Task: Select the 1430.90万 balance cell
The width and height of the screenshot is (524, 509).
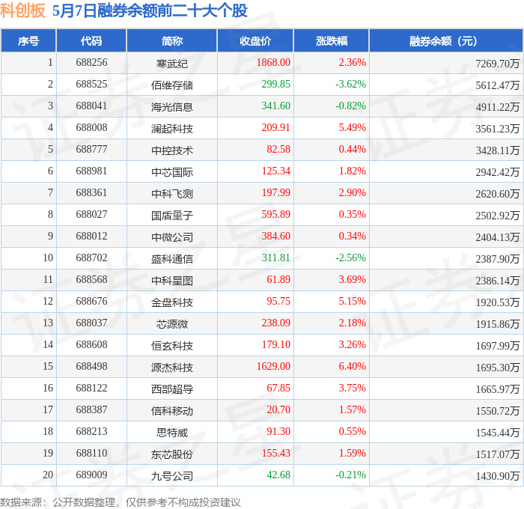Action: click(498, 476)
